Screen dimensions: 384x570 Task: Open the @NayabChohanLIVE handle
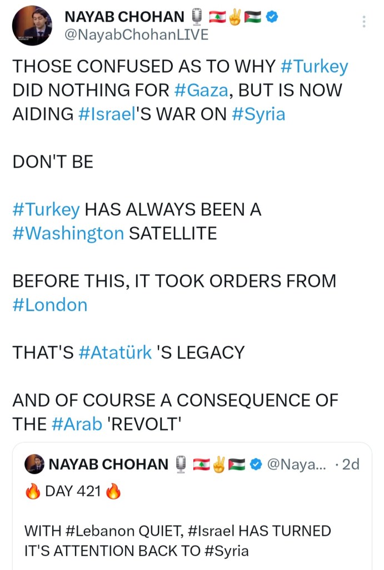click(x=137, y=35)
